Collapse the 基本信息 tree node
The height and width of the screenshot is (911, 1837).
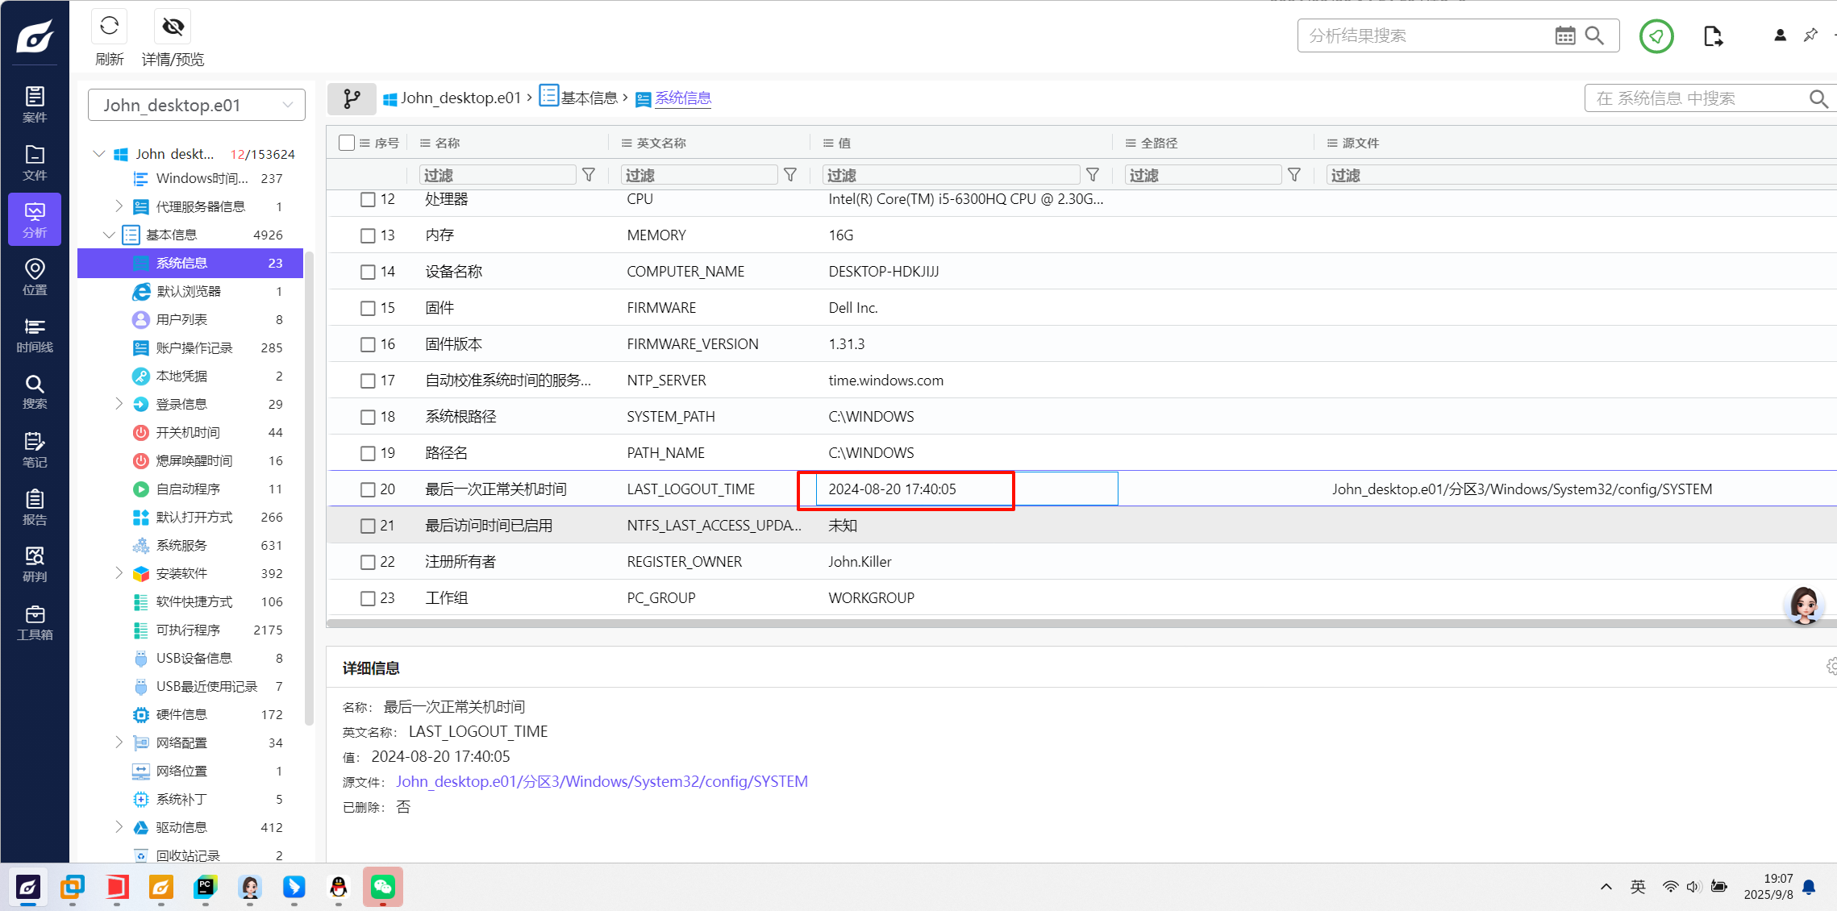(109, 235)
